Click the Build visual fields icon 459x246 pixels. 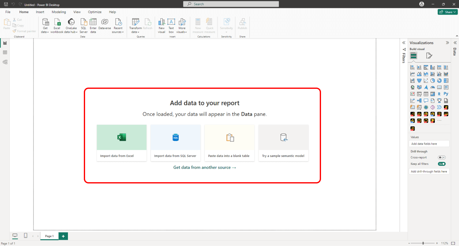pyautogui.click(x=414, y=56)
